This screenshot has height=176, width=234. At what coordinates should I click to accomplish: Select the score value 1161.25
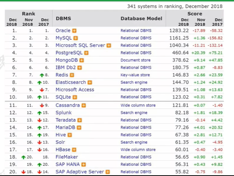tap(179, 38)
